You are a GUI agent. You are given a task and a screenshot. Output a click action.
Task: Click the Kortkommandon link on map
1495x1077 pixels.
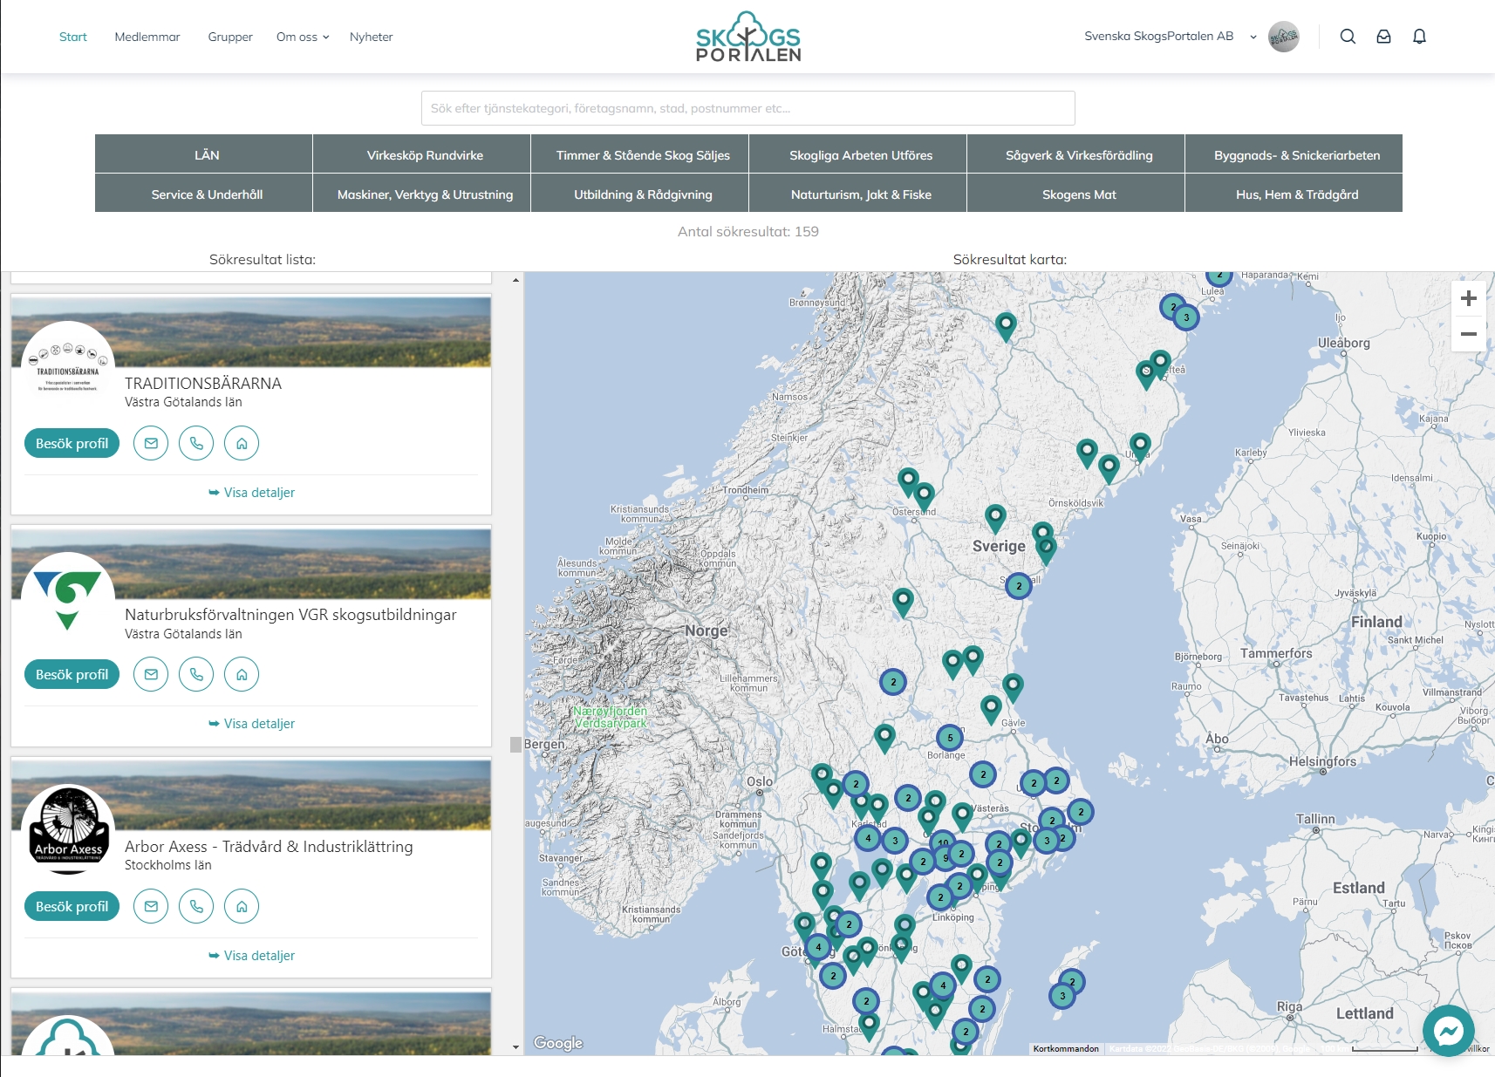1066,1049
